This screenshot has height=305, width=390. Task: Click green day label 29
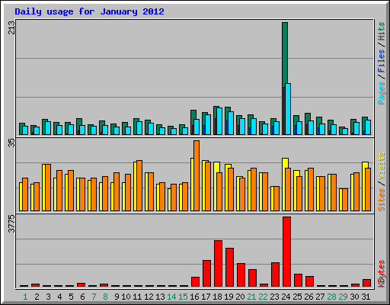tap(343, 297)
